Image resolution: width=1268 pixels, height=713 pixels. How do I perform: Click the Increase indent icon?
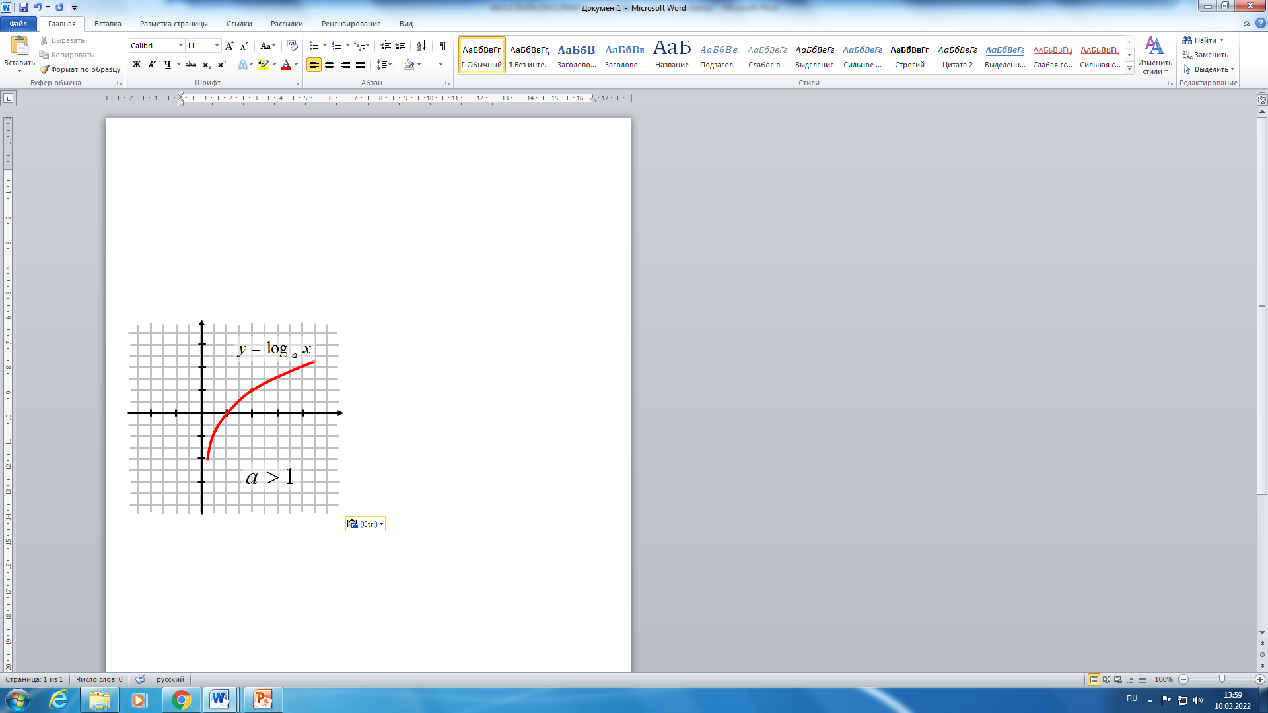401,46
